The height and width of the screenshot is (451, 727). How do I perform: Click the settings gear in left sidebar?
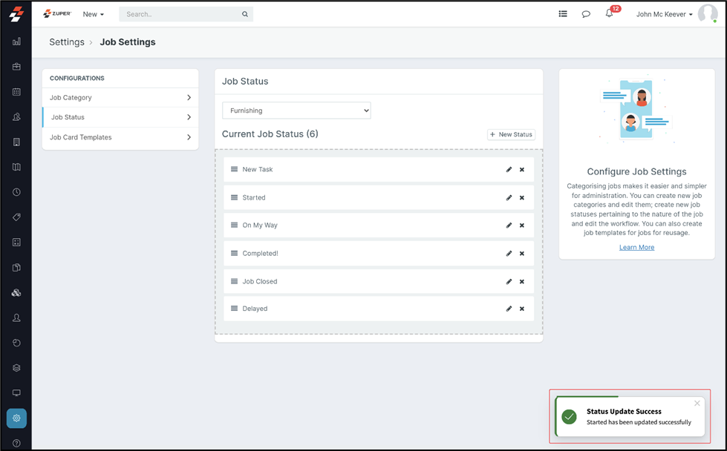[x=16, y=418]
